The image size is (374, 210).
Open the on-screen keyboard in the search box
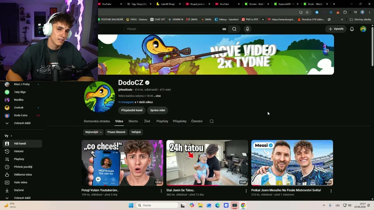224,29
